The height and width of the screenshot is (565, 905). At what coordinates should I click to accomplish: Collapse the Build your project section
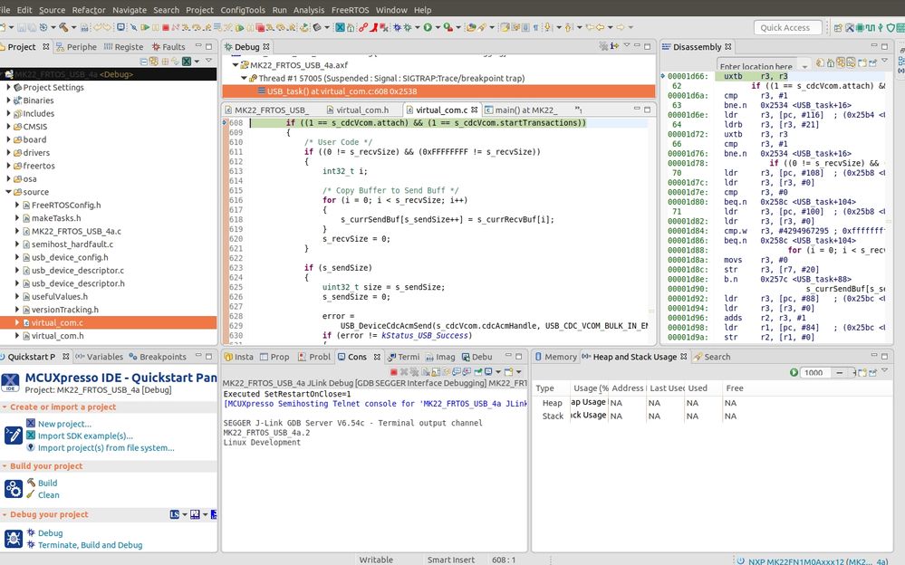pyautogui.click(x=5, y=466)
